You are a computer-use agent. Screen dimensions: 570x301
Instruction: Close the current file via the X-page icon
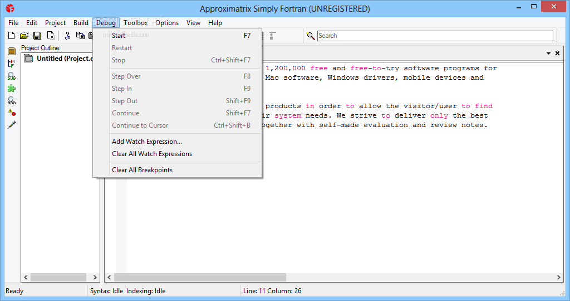51,36
